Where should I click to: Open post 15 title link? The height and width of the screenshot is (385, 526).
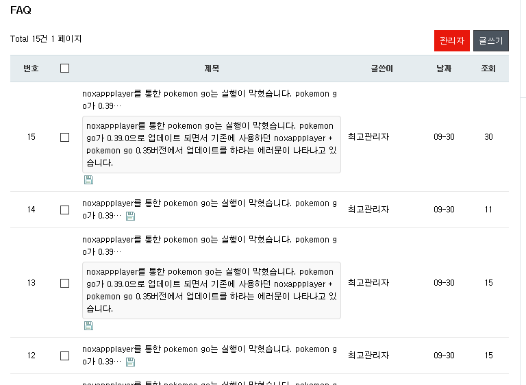[210, 100]
